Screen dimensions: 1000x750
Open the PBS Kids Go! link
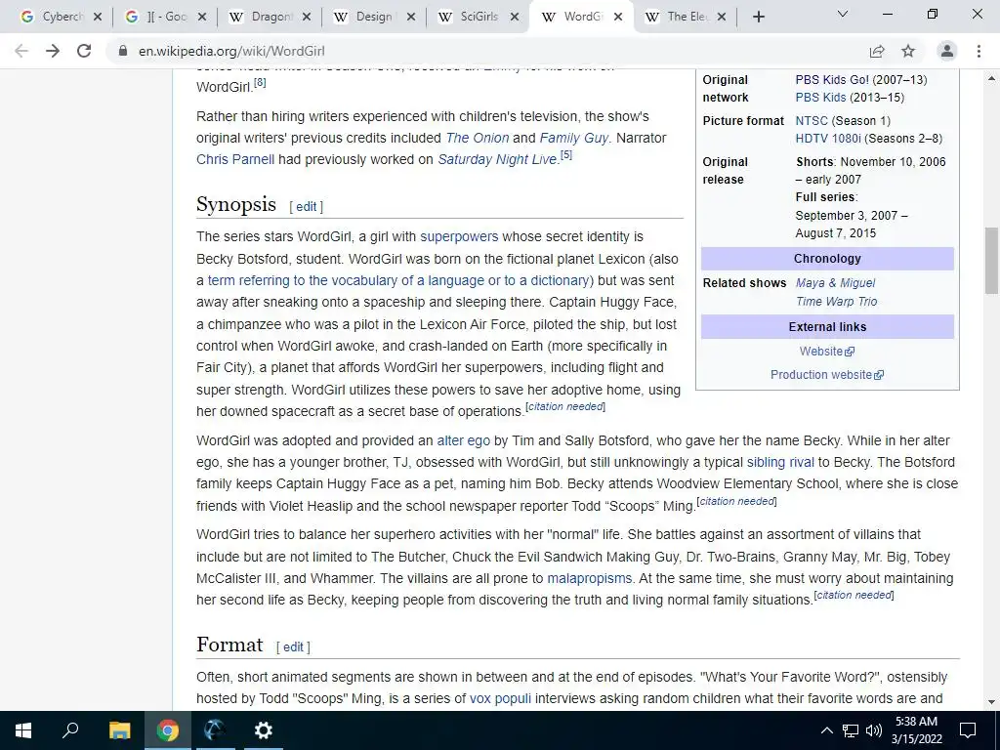[x=832, y=80]
